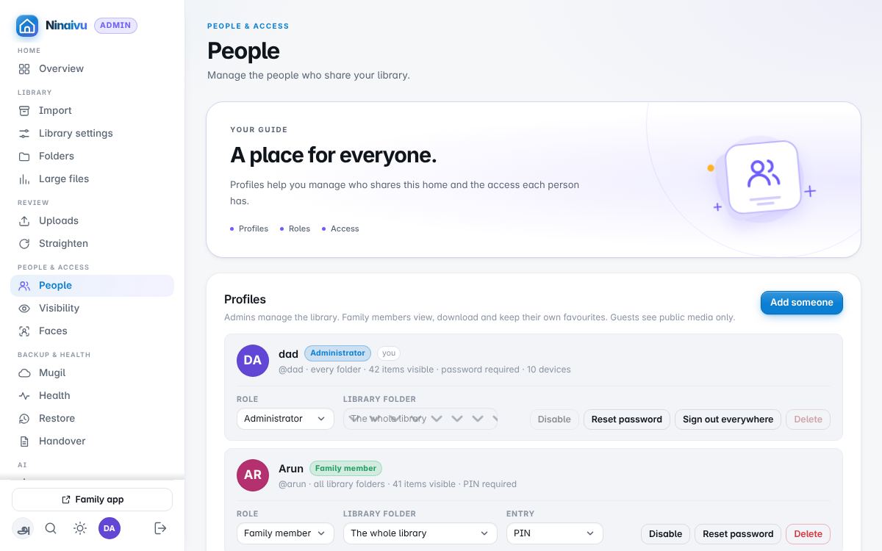Screen dimensions: 882x551
Task: Open Visibility eye icon item
Action: (x=92, y=308)
